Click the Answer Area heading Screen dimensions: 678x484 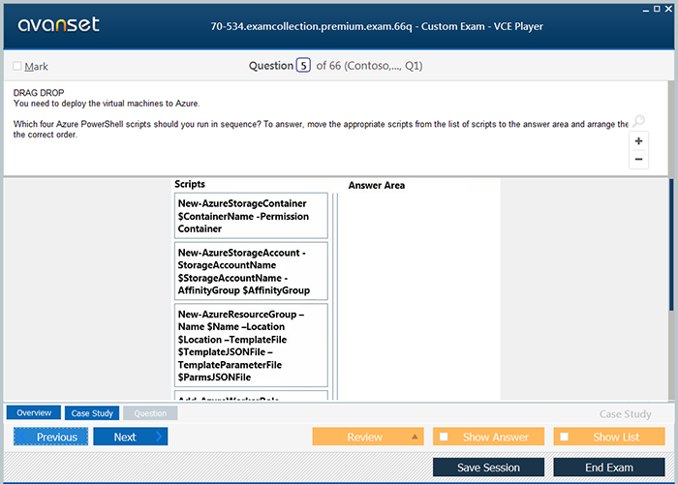pos(377,186)
